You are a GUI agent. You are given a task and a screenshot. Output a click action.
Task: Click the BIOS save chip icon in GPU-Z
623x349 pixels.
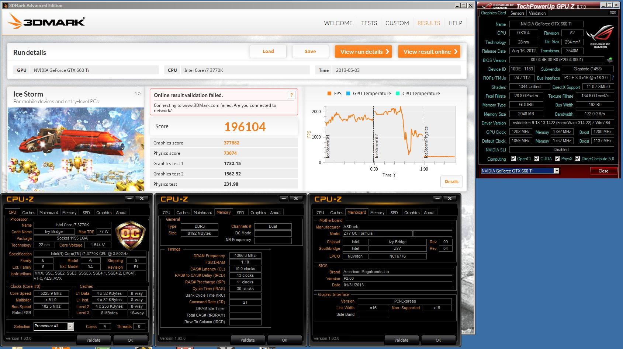point(610,60)
